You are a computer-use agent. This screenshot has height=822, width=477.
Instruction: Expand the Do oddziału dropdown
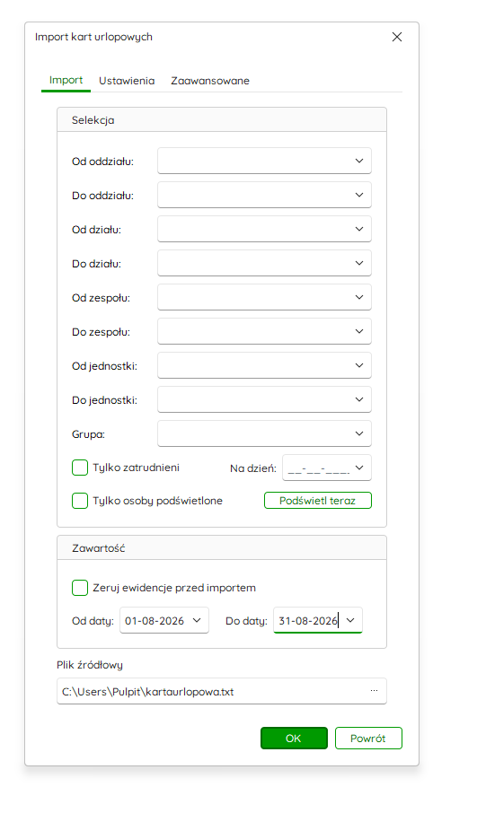[264, 195]
